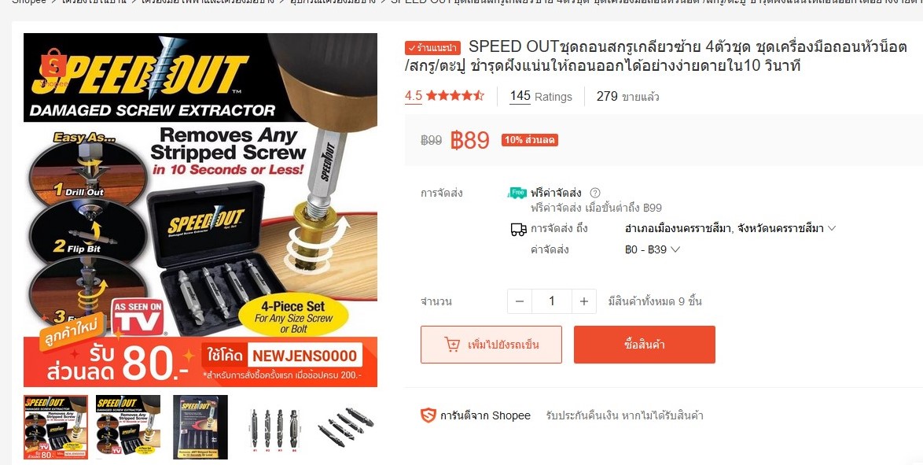The image size is (923, 465).
Task: Decrease quantity with the minus button
Action: click(519, 301)
